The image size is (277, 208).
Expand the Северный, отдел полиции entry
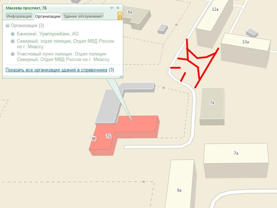(12, 41)
